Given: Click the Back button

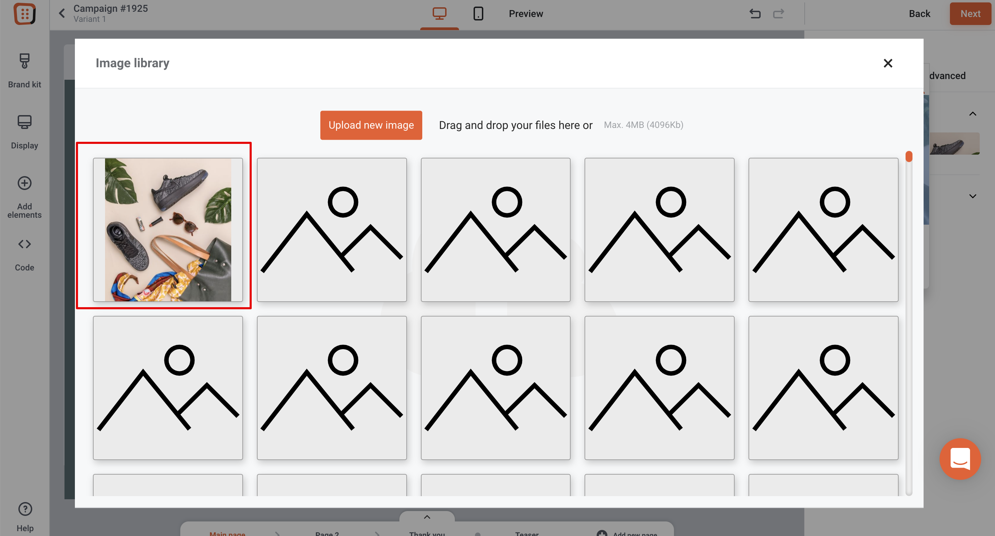Looking at the screenshot, I should tap(919, 14).
